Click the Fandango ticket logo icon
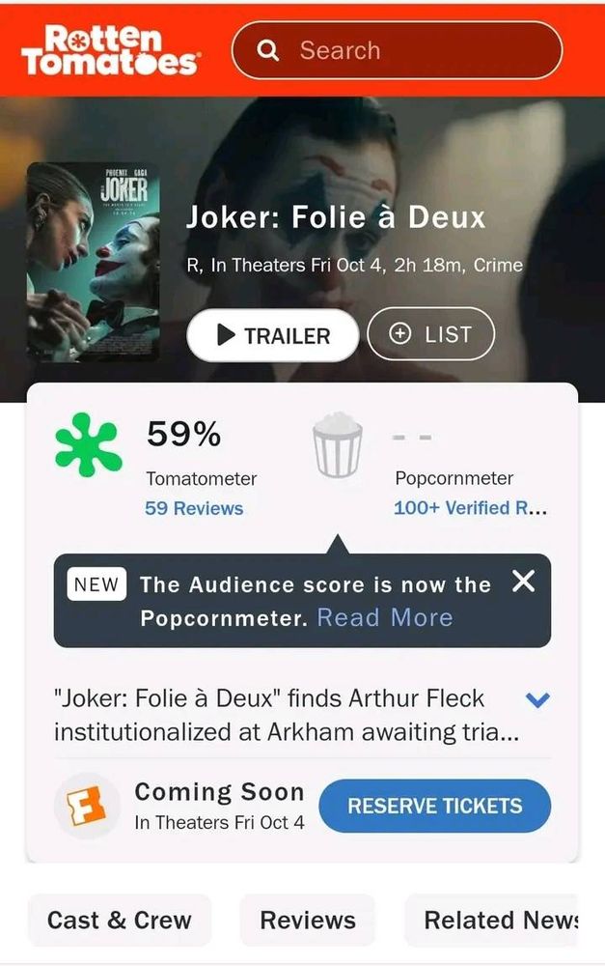The image size is (605, 966). tap(86, 806)
